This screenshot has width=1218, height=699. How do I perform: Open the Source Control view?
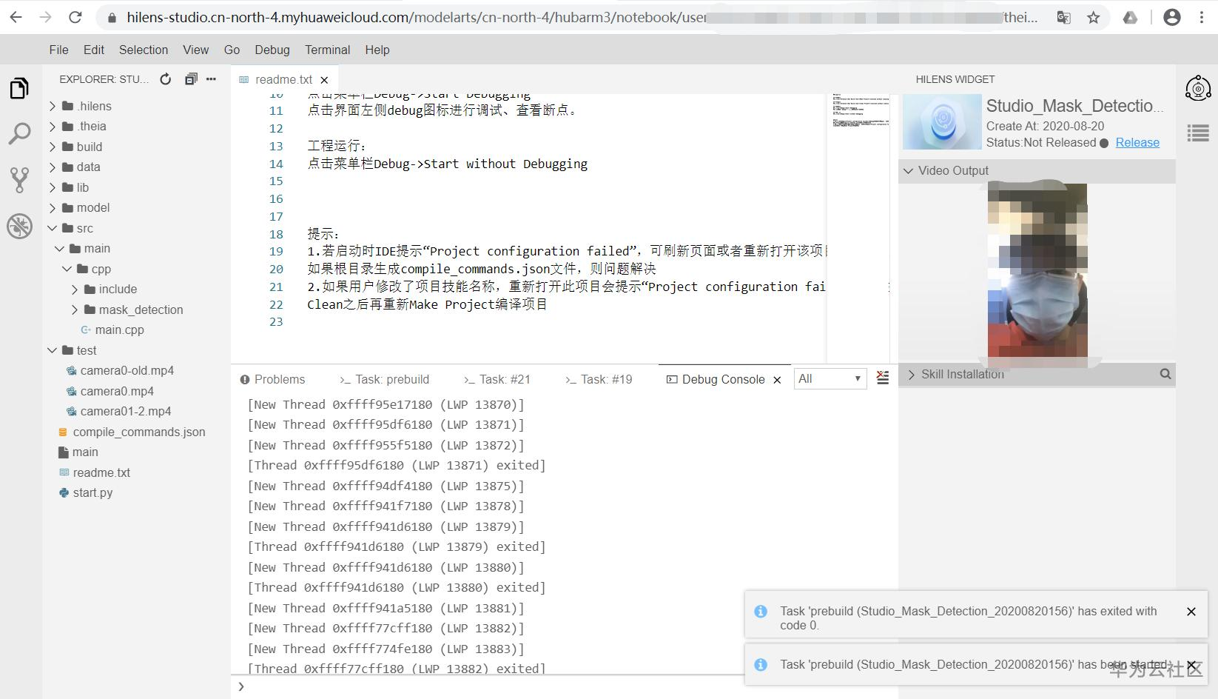click(x=19, y=180)
